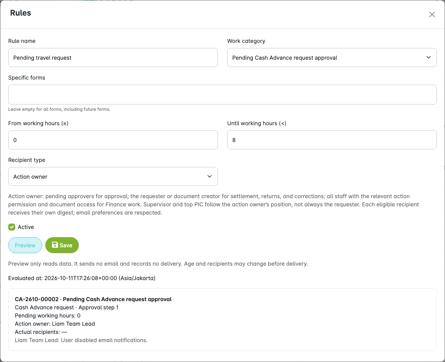
Task: Toggle the Active checkbox
Action: 12,227
